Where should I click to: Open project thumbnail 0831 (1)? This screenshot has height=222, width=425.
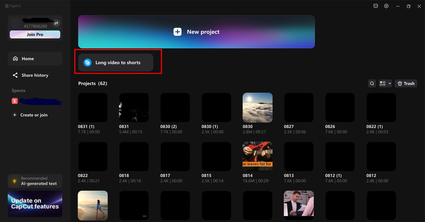[x=93, y=108]
